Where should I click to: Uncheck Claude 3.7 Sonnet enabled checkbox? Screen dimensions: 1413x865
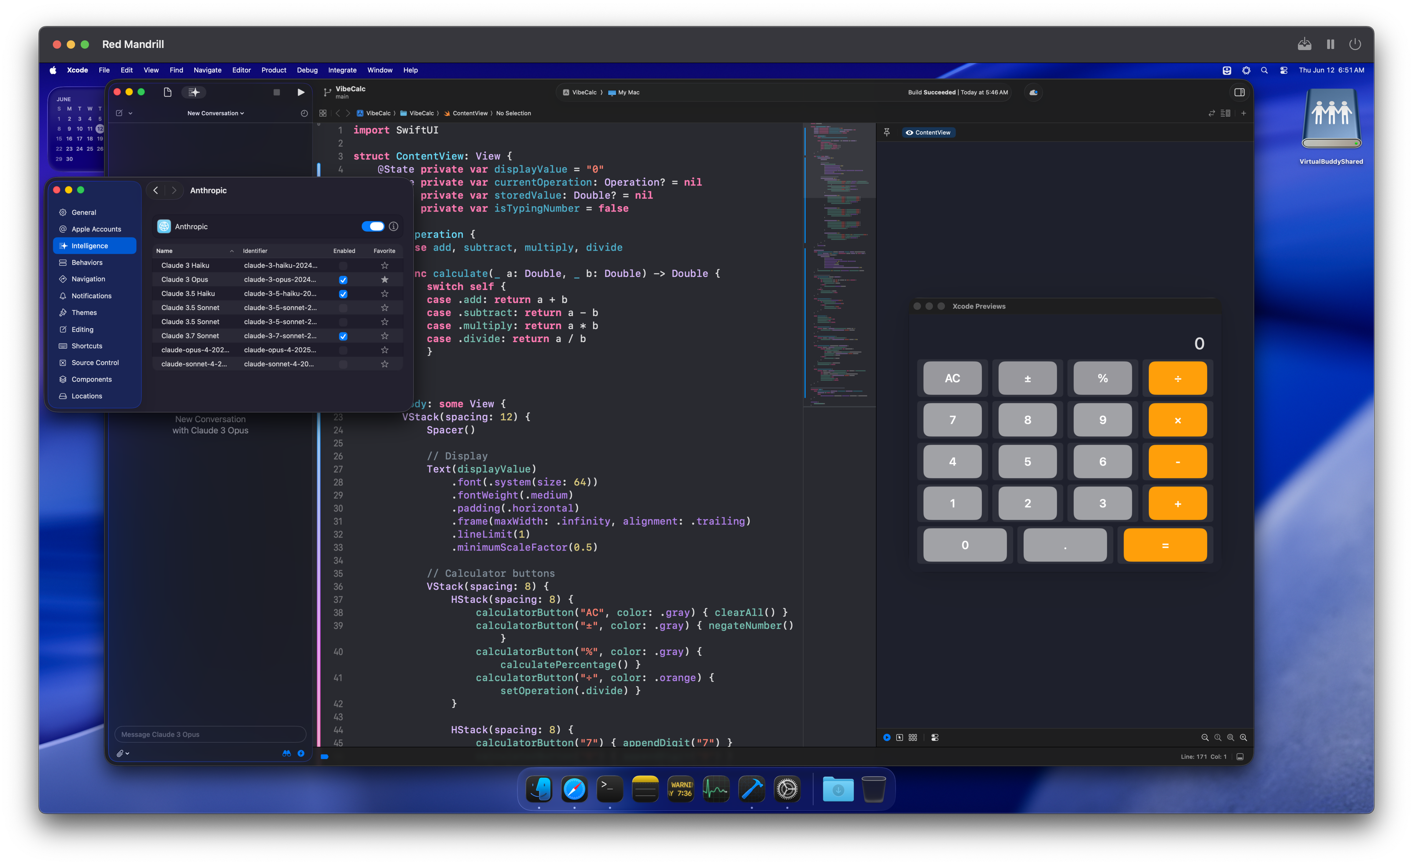pos(343,336)
